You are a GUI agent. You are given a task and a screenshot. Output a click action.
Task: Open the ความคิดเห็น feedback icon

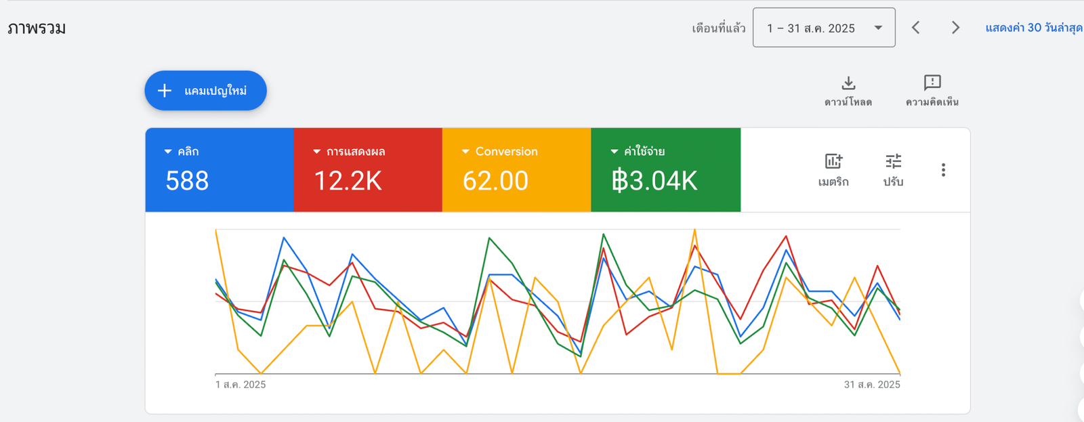pos(932,83)
